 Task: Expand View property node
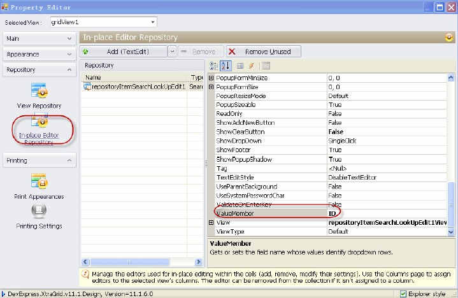click(x=211, y=222)
